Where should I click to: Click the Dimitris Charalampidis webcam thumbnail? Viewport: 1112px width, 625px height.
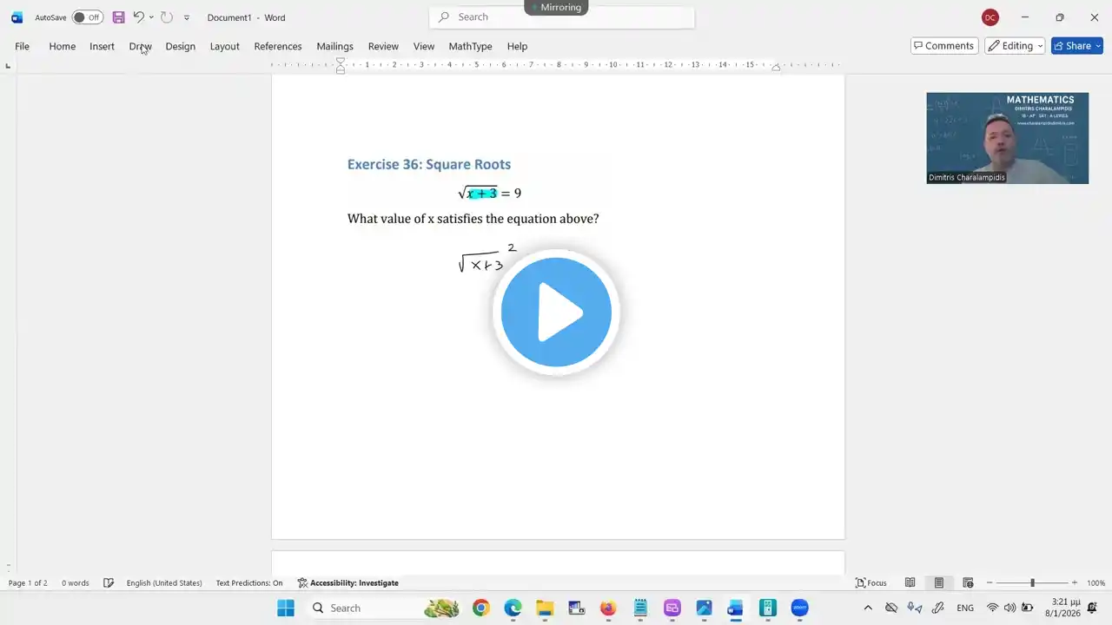pyautogui.click(x=1008, y=138)
